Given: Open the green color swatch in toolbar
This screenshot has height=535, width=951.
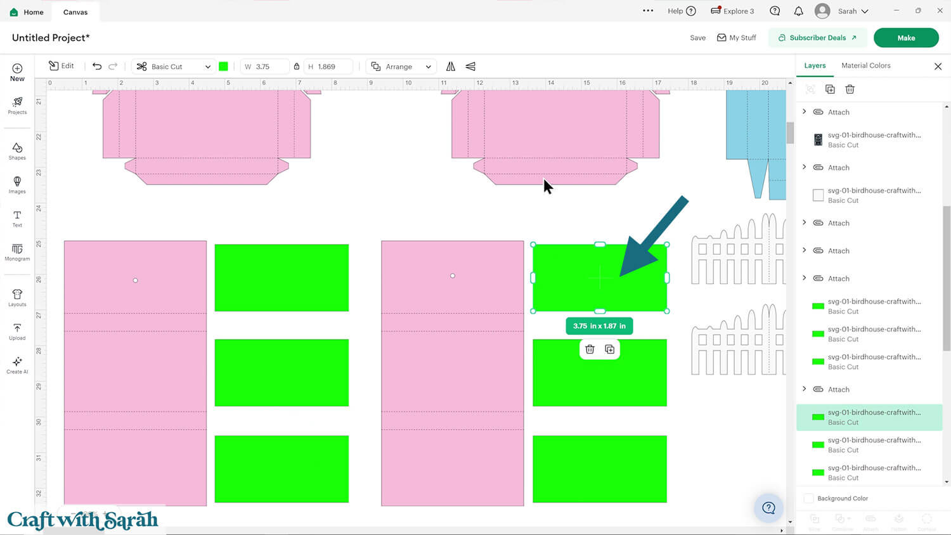Looking at the screenshot, I should (x=223, y=67).
